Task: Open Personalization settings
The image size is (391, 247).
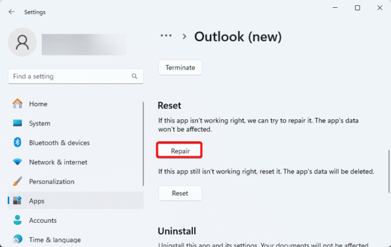Action: point(76,181)
